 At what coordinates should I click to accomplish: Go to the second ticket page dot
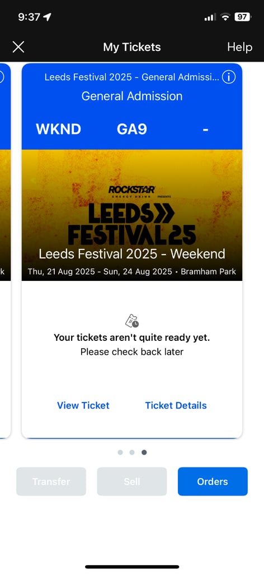132,452
